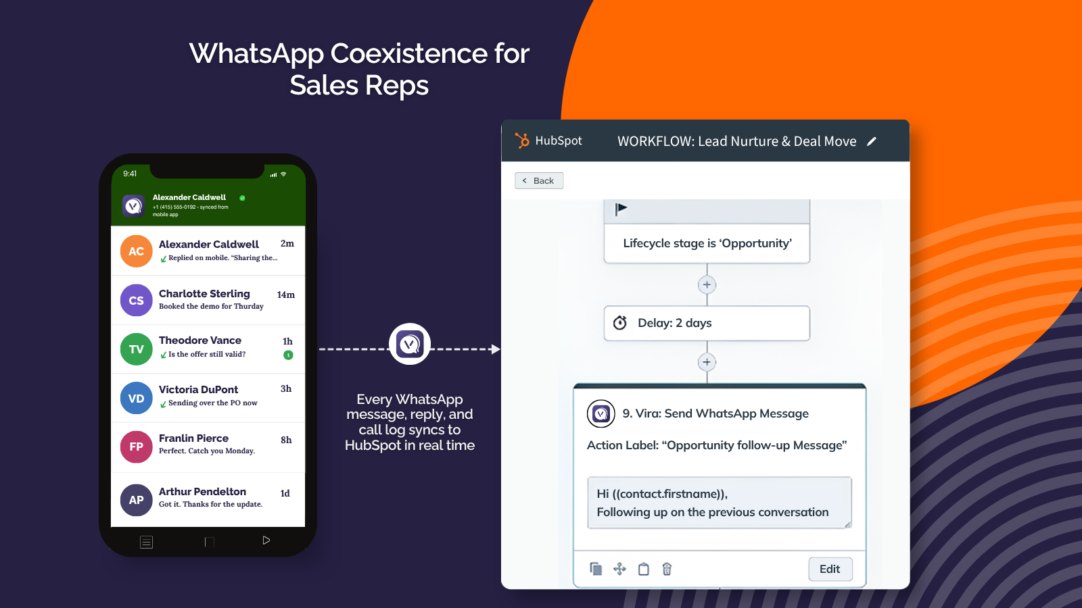The image size is (1082, 608).
Task: Open Victoria DuPont conversation
Action: coord(208,398)
